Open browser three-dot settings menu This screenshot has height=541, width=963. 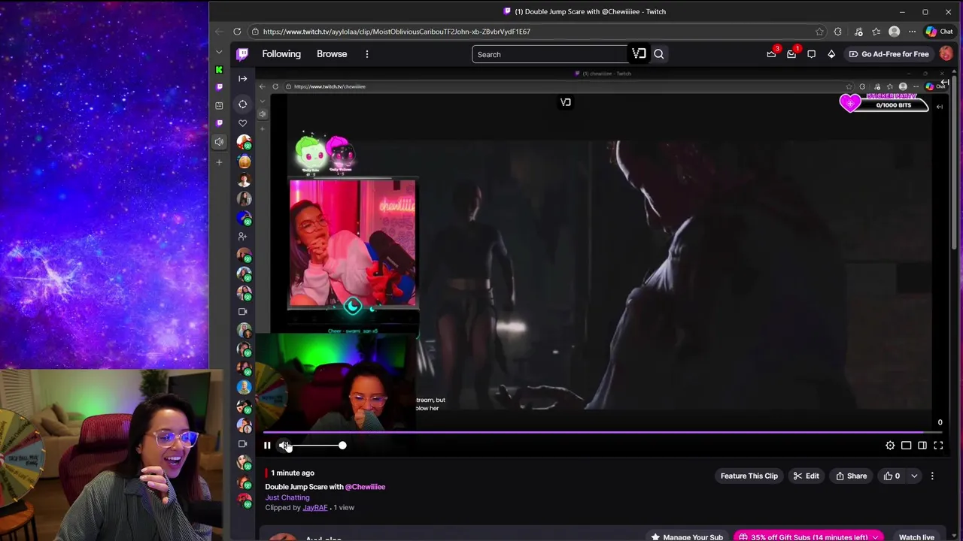[x=913, y=32]
